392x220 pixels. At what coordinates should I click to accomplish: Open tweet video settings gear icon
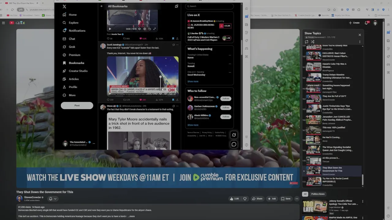pos(145,29)
